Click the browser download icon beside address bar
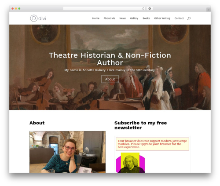 (150, 8)
